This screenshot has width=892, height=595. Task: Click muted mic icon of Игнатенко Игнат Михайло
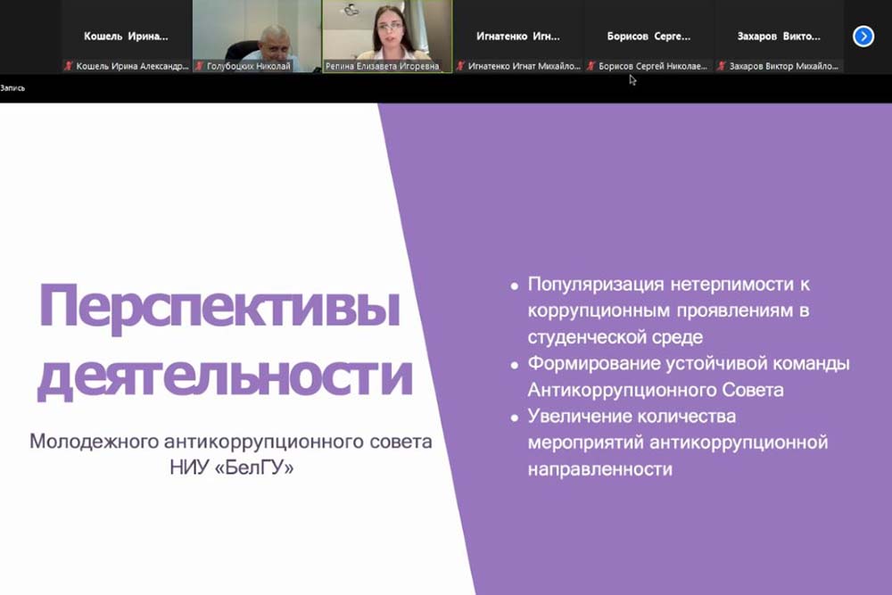coord(461,66)
